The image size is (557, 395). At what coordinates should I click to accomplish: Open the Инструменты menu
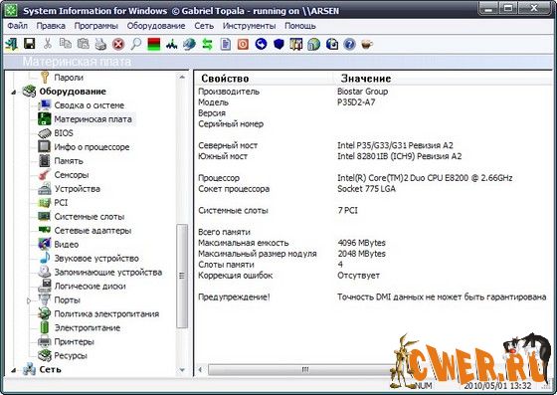(x=249, y=26)
